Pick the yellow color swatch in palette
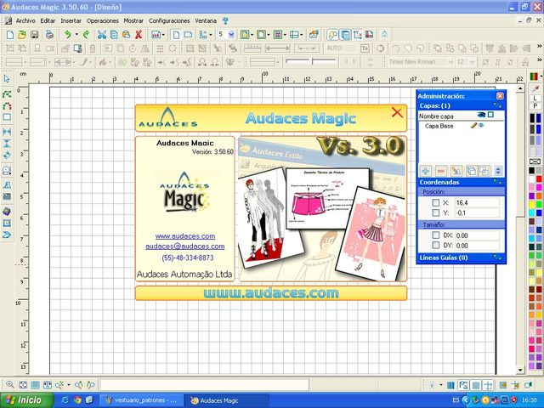The image size is (544, 408). pos(531,204)
